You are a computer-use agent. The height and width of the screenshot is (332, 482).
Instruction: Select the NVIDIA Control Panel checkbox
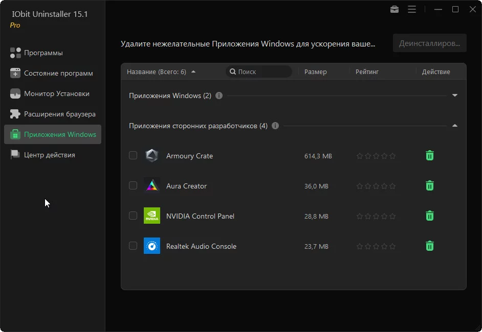pyautogui.click(x=133, y=216)
